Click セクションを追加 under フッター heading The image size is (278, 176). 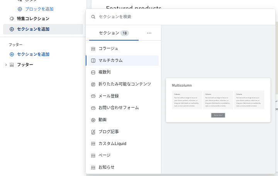click(x=33, y=54)
